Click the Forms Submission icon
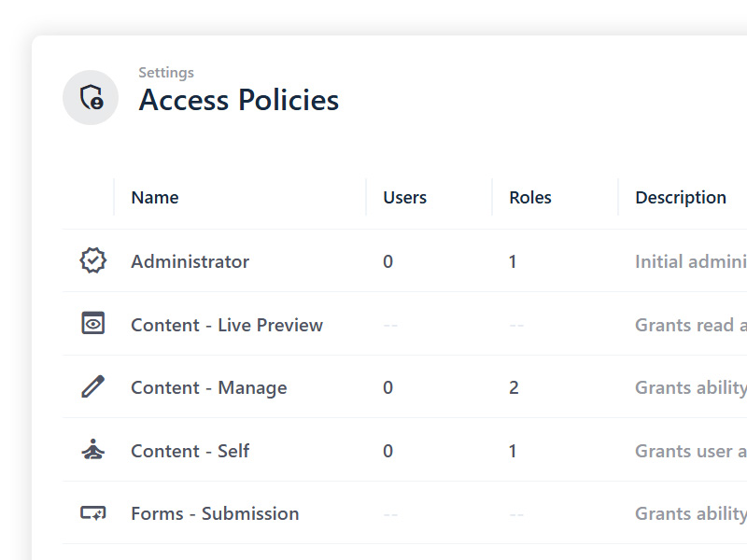Image resolution: width=747 pixels, height=560 pixels. (92, 513)
